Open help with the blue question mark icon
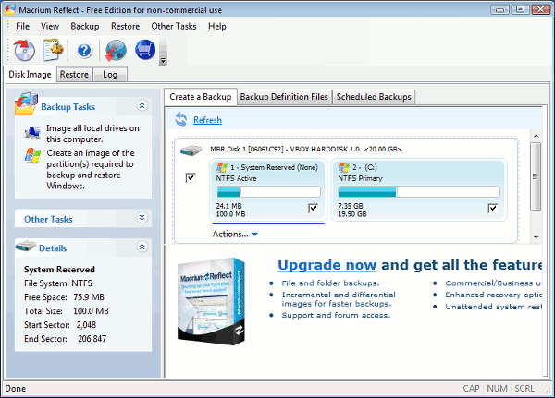The width and height of the screenshot is (555, 398). tap(84, 50)
